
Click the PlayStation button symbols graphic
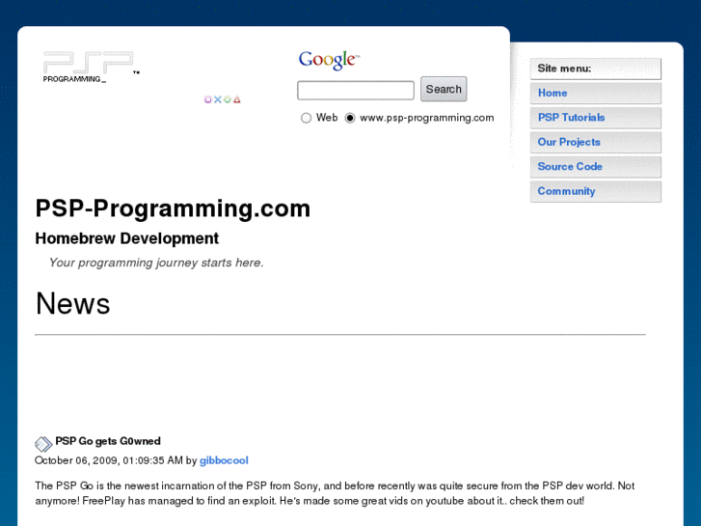click(222, 99)
